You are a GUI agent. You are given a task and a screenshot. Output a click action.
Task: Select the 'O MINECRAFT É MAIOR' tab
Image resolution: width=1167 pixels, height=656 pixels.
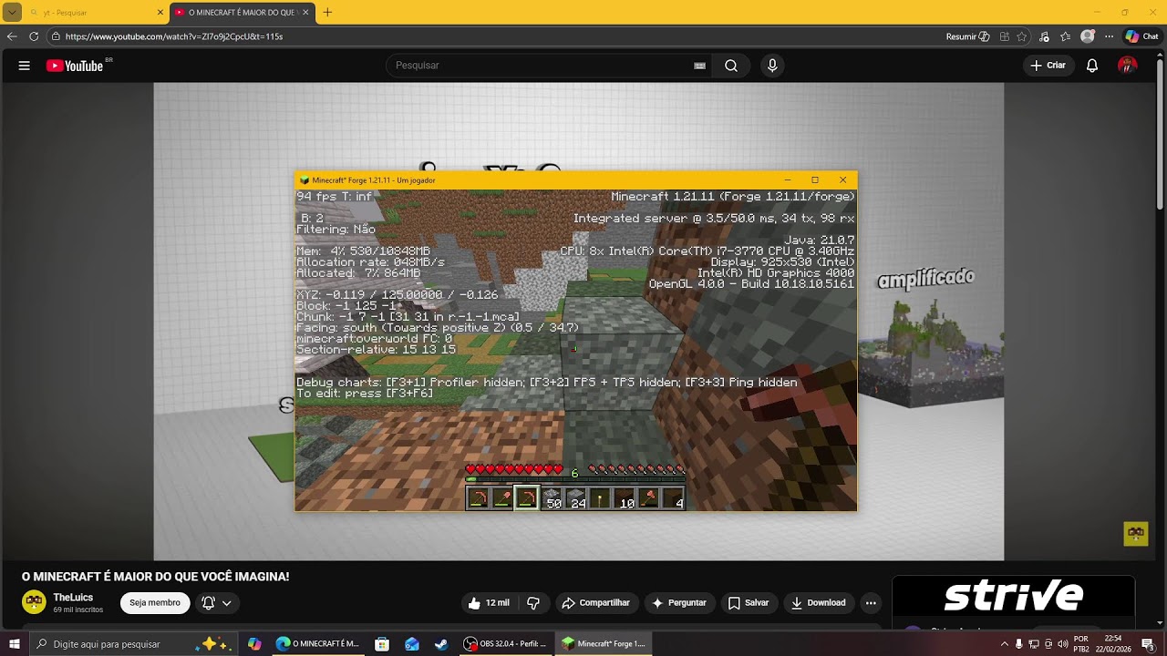pyautogui.click(x=240, y=13)
